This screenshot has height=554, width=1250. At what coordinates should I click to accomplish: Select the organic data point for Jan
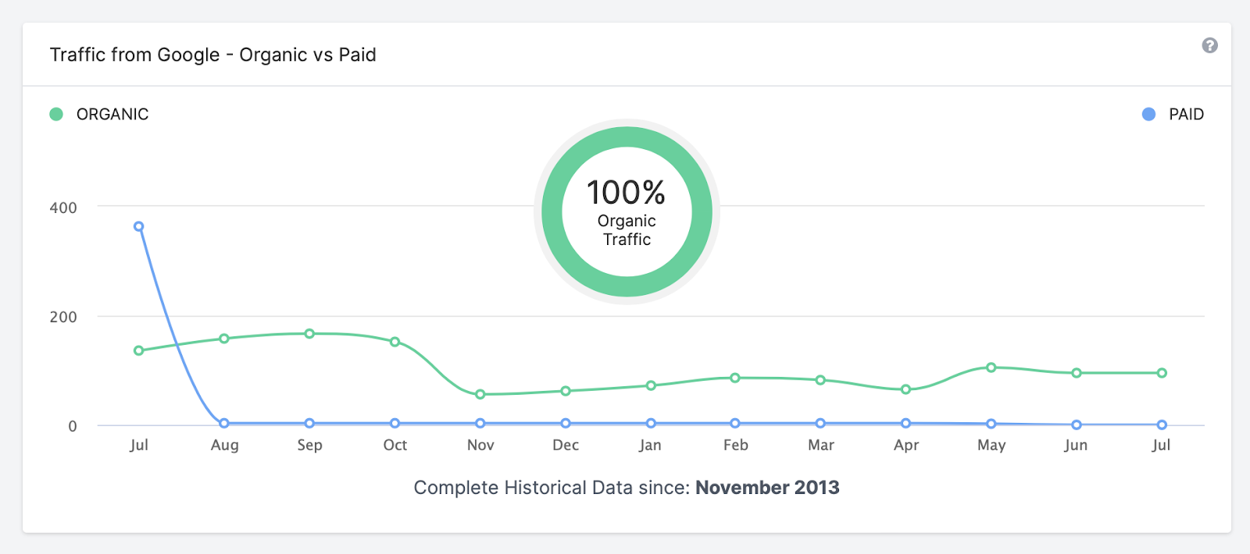click(651, 385)
